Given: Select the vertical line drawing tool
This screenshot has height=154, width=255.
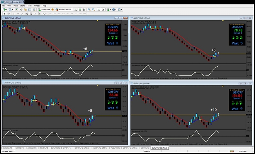Looking at the screenshot, I should (14, 14).
